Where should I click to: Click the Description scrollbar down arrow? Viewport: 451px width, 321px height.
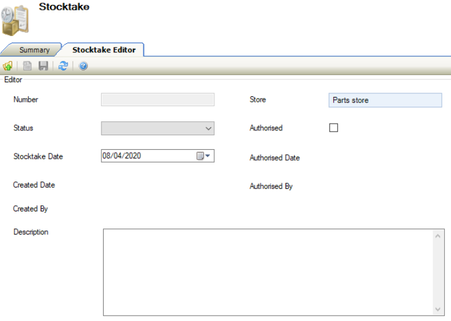(438, 309)
